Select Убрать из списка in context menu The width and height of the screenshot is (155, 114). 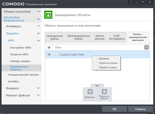click(x=108, y=63)
